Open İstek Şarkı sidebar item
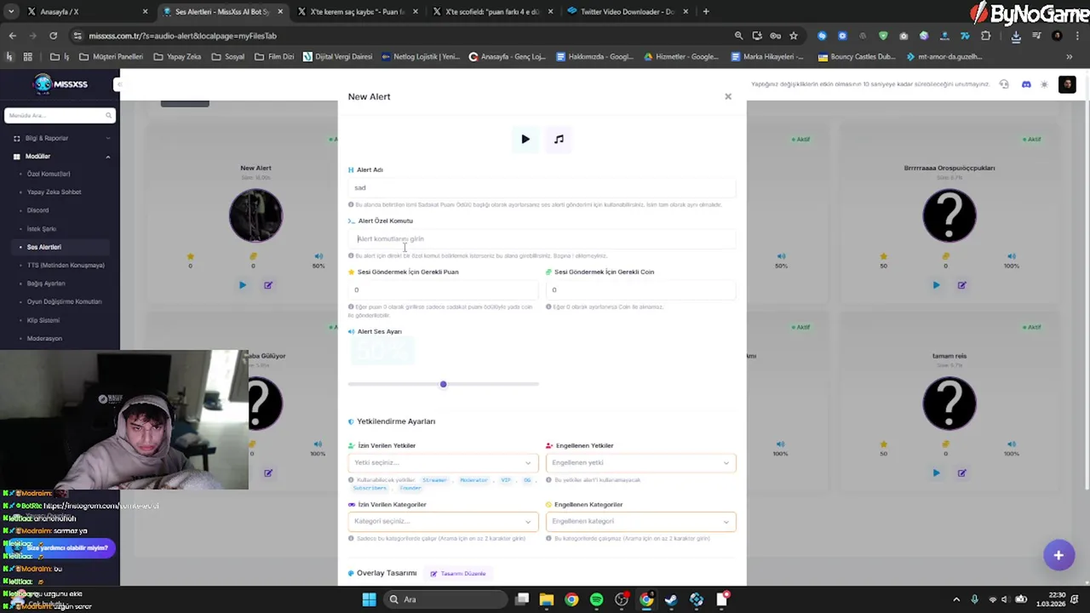The width and height of the screenshot is (1090, 613). pos(42,228)
